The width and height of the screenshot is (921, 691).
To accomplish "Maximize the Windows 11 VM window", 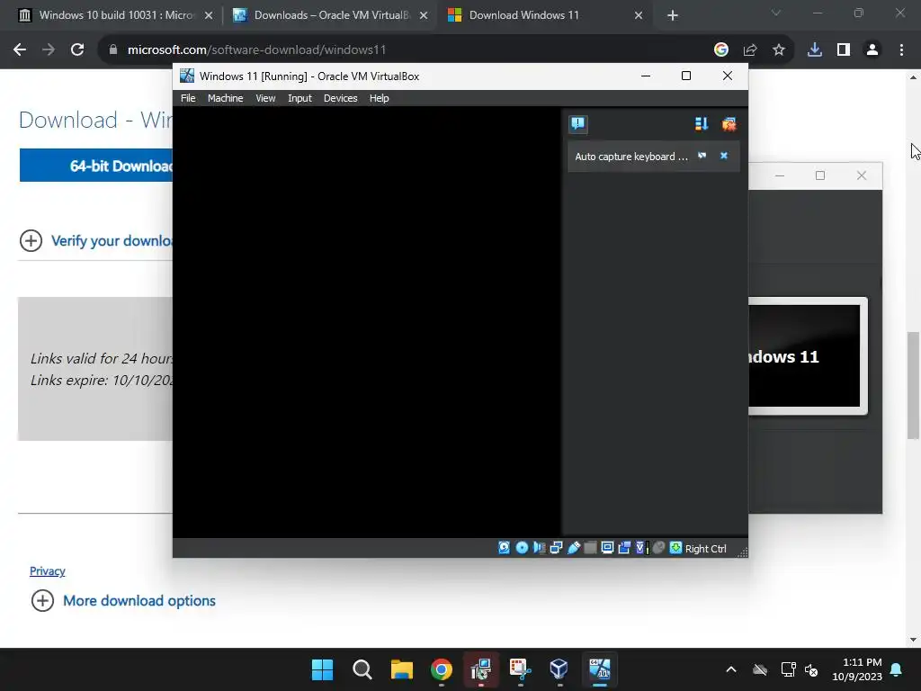I will point(686,76).
